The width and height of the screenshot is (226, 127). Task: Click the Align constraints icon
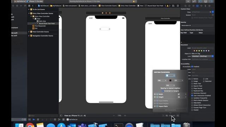tap(167, 115)
